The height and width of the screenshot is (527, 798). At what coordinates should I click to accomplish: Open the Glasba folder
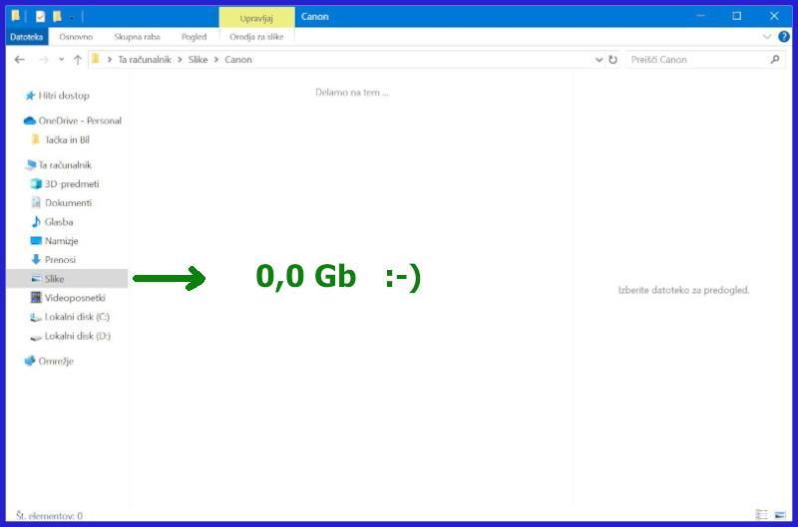[x=59, y=222]
